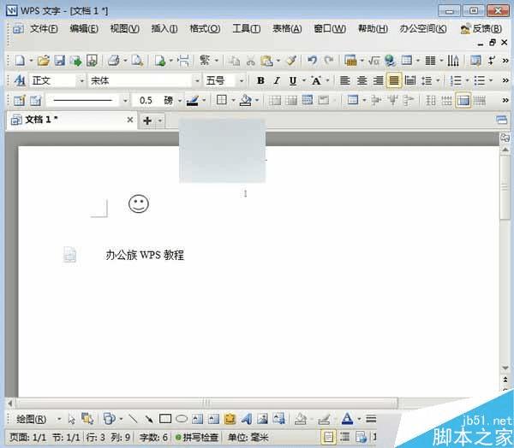Image resolution: width=514 pixels, height=448 pixels.
Task: Click the select objects pointer tool
Action: (x=72, y=419)
